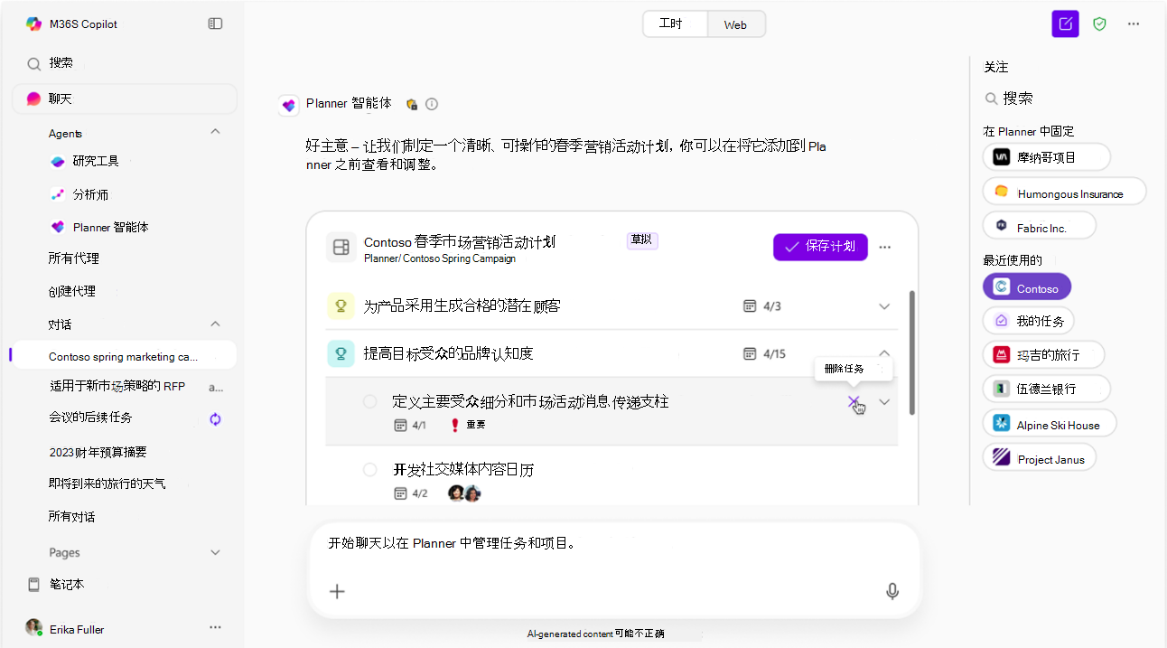The width and height of the screenshot is (1167, 648).
Task: Switch to the Web tab
Action: pyautogui.click(x=735, y=24)
